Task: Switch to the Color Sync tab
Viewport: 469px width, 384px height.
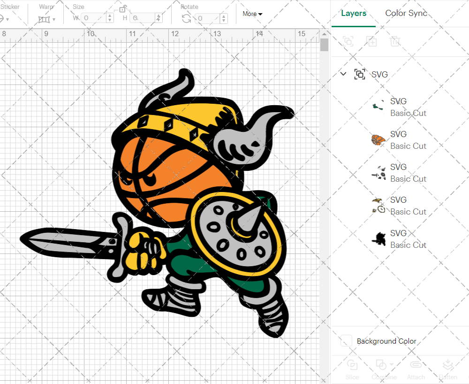Action: (406, 13)
